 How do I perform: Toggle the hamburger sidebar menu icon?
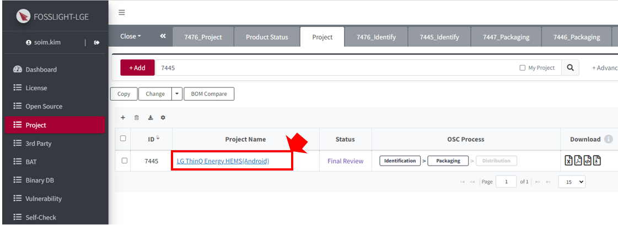coord(122,13)
